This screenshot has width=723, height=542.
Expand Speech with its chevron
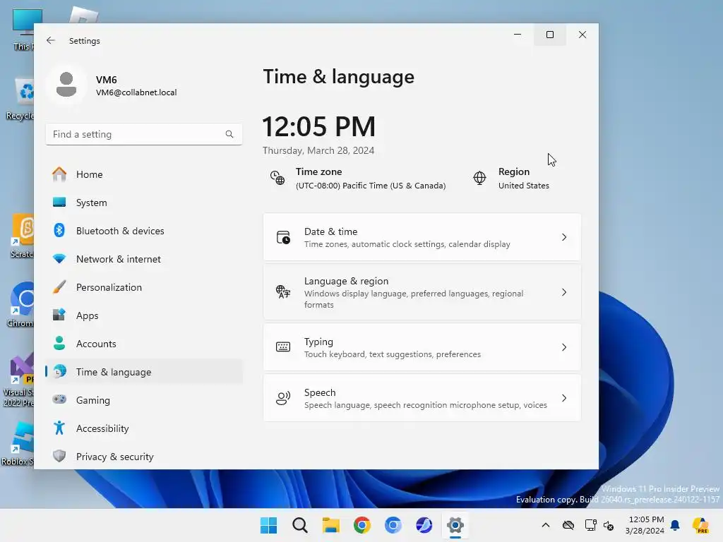[x=564, y=398]
